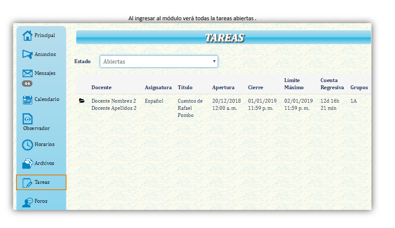Open Anuncios menu label

(45, 54)
